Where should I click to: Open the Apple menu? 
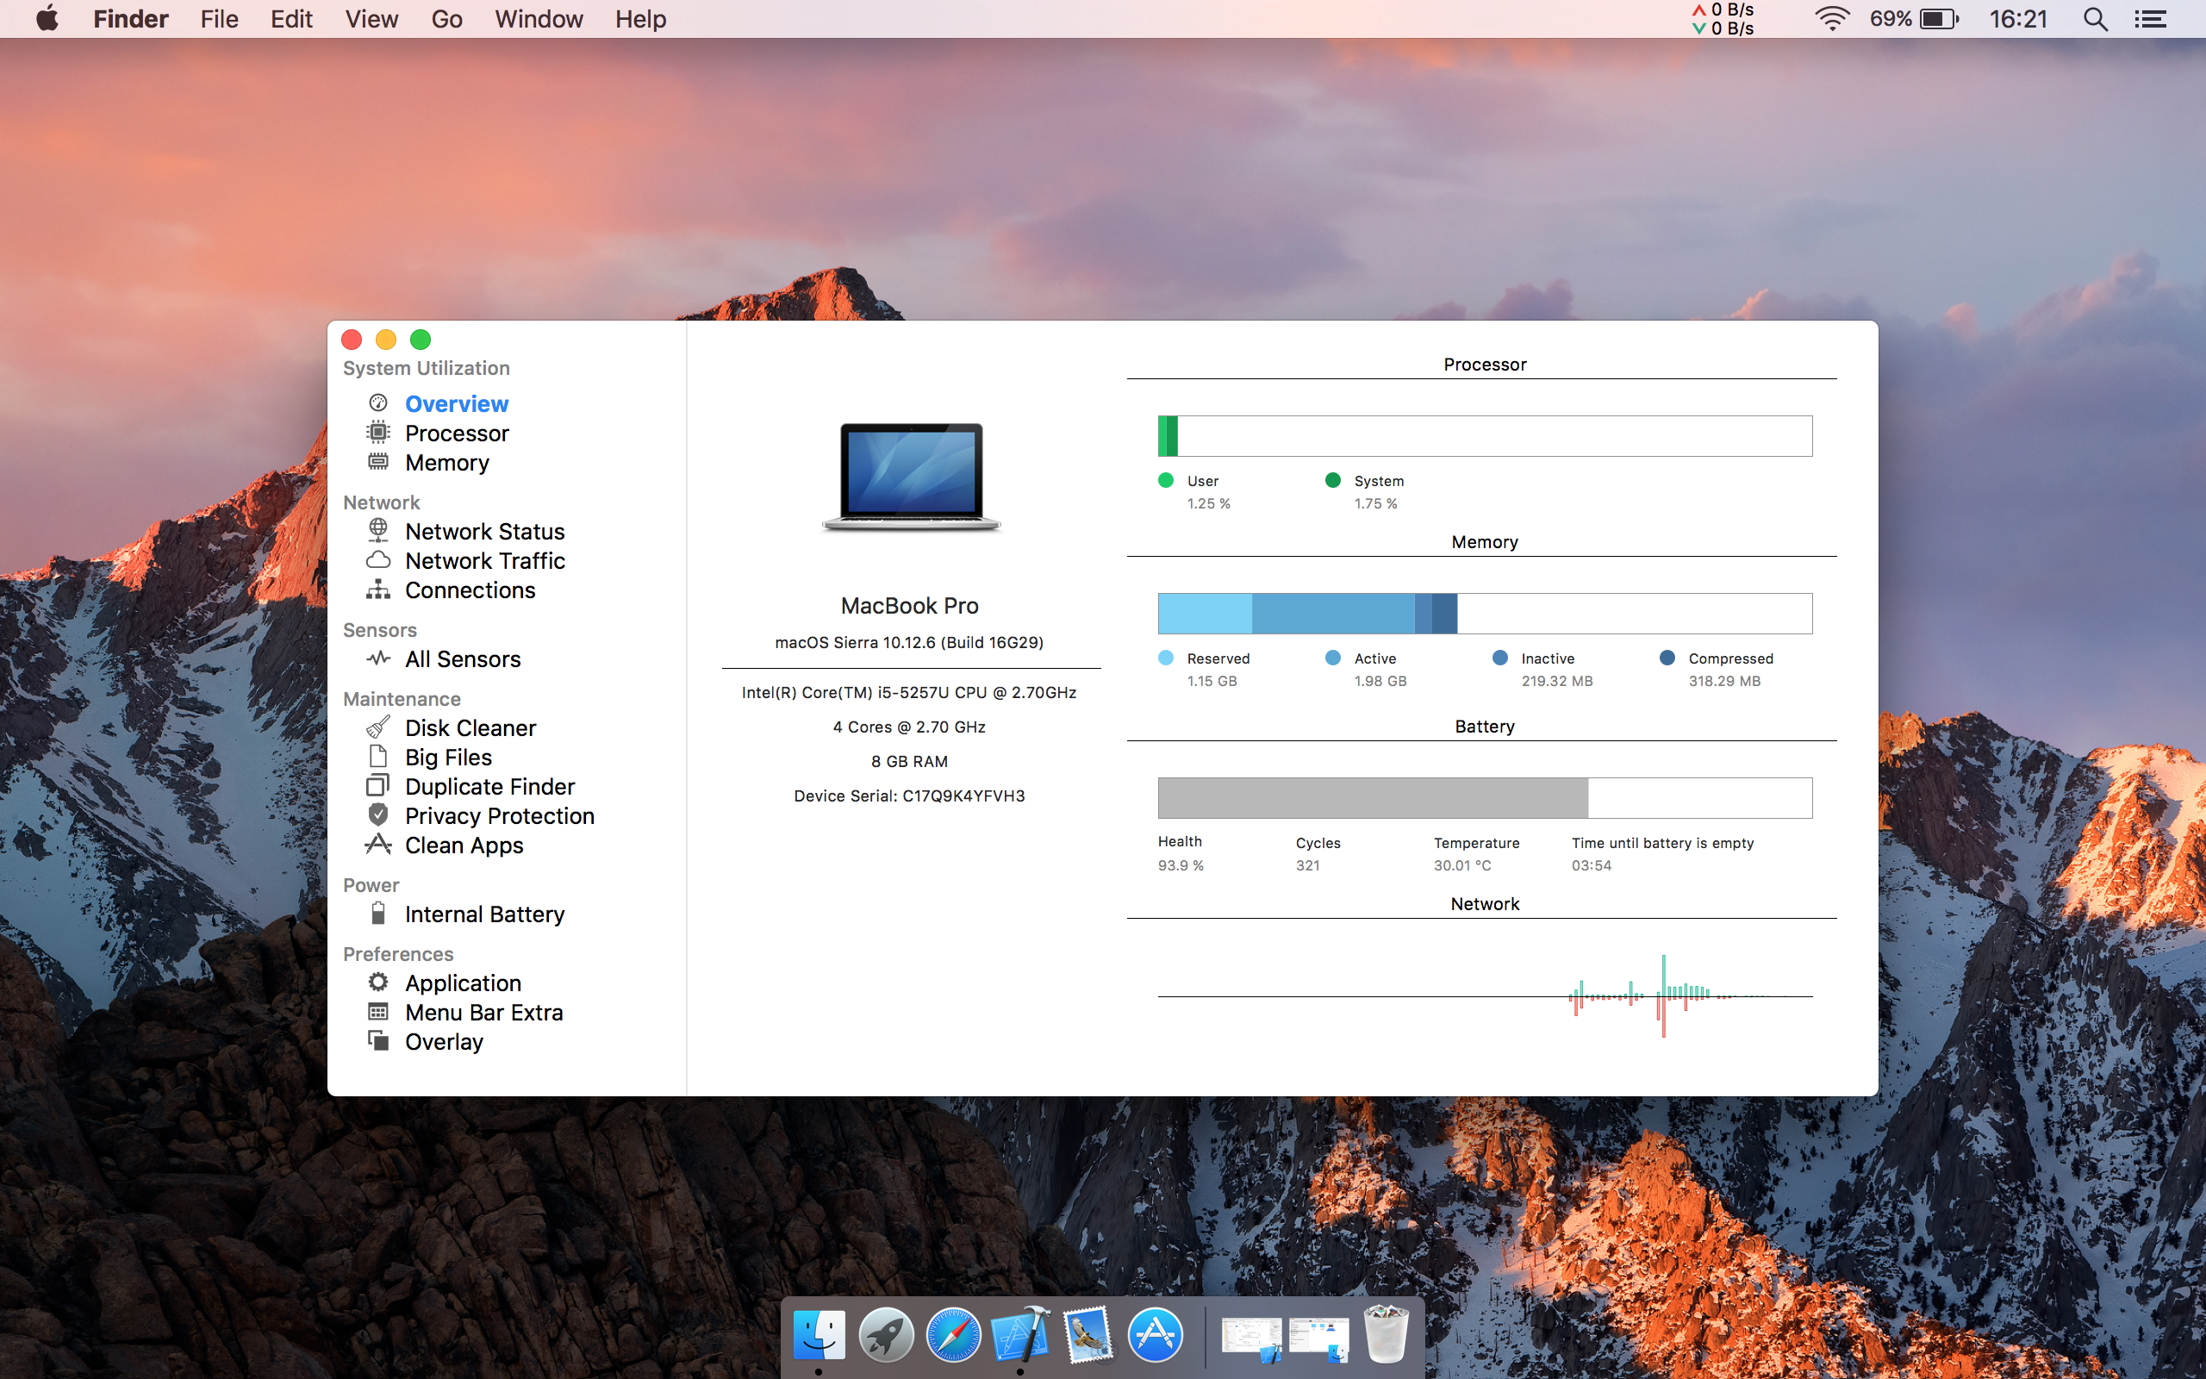click(x=47, y=18)
